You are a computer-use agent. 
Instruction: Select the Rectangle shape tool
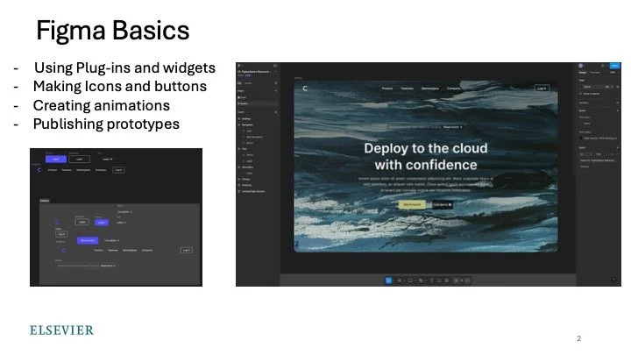coord(410,280)
